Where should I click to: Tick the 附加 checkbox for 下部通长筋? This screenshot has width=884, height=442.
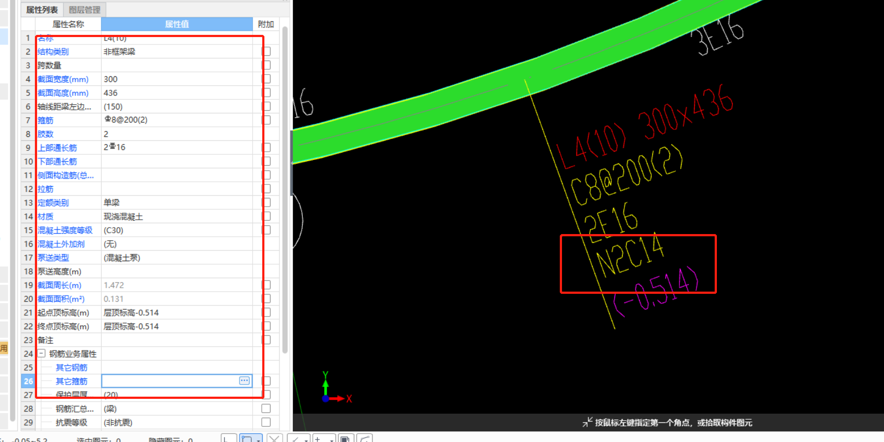click(x=266, y=161)
